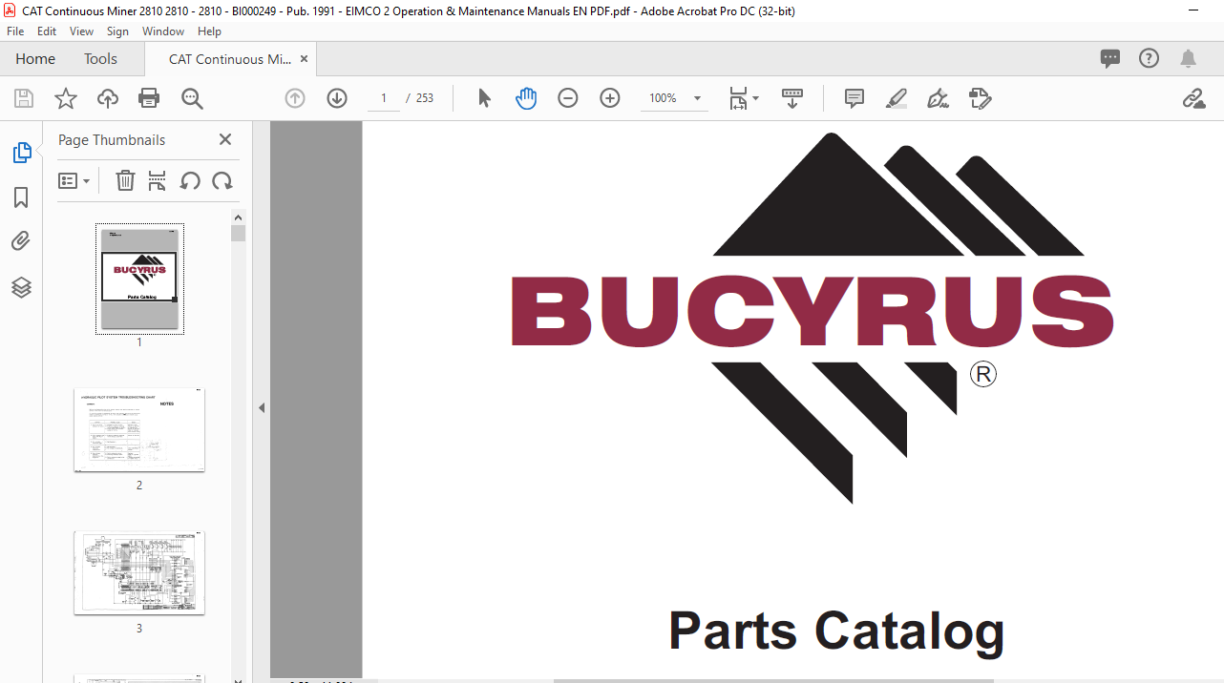The width and height of the screenshot is (1224, 683).
Task: Click the horizontal document scrollbar
Action: pos(773,680)
